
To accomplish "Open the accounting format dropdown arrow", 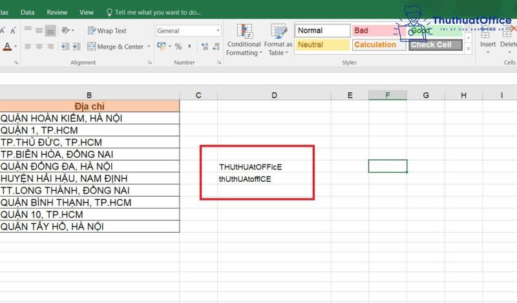I will click(x=170, y=46).
